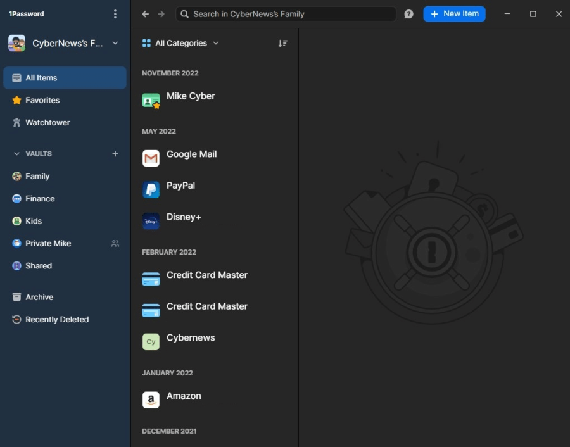
Task: Click the Mike Cyber identity icon
Action: (x=151, y=100)
